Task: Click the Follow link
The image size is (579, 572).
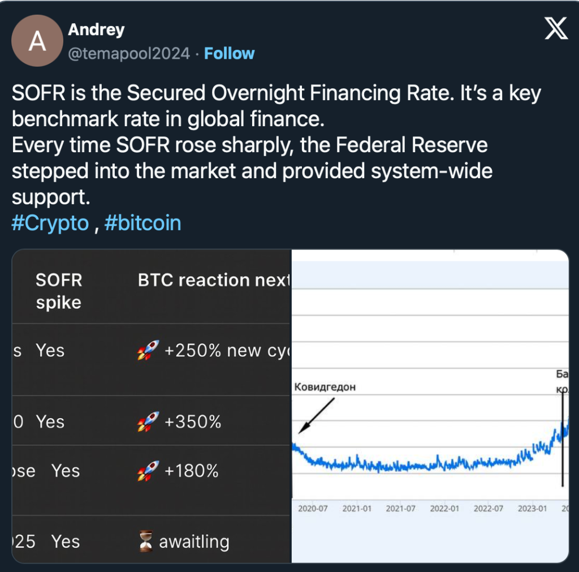Action: [229, 54]
